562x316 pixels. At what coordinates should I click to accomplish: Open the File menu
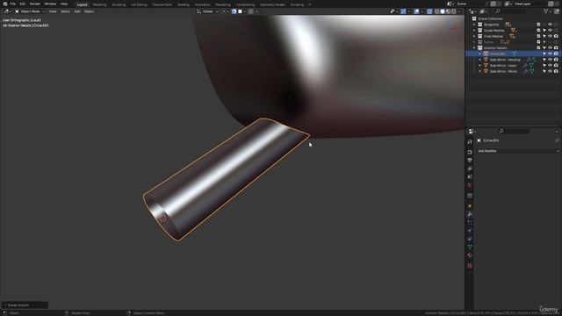[x=13, y=4]
